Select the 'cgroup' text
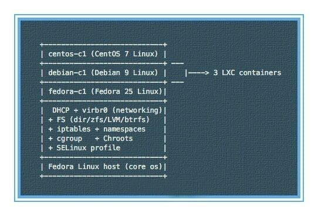Screen dimensions: 318x216 [x=69, y=139]
